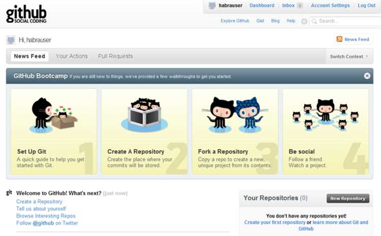Switch to the Your Actions tab

tap(72, 56)
